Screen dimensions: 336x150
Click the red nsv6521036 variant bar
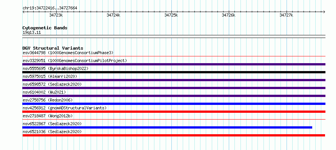tap(174, 135)
